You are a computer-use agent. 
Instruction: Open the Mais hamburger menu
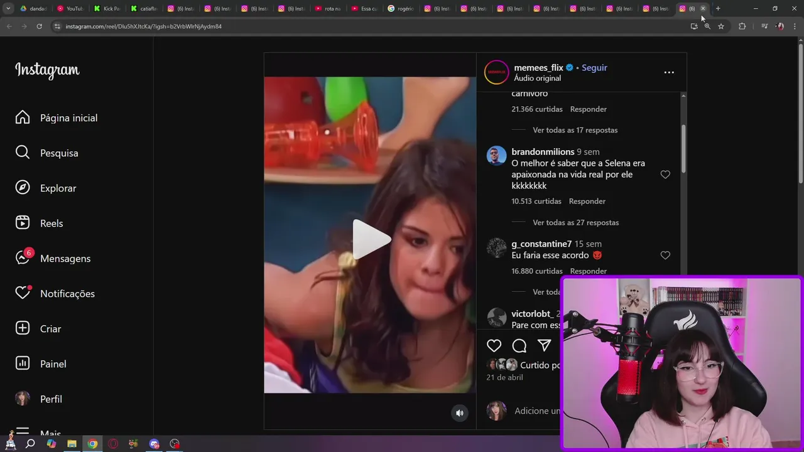pos(23,433)
